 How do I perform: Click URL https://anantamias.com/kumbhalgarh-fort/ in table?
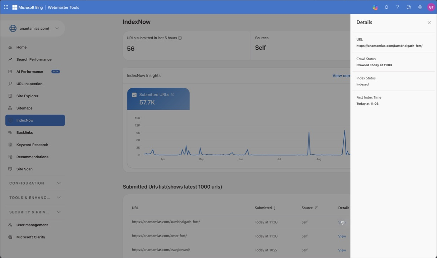coord(166,222)
